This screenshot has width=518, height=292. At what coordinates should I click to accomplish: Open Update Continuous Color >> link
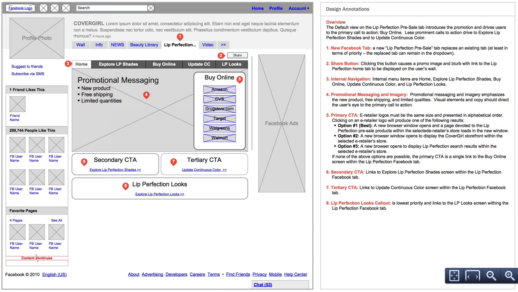[204, 170]
